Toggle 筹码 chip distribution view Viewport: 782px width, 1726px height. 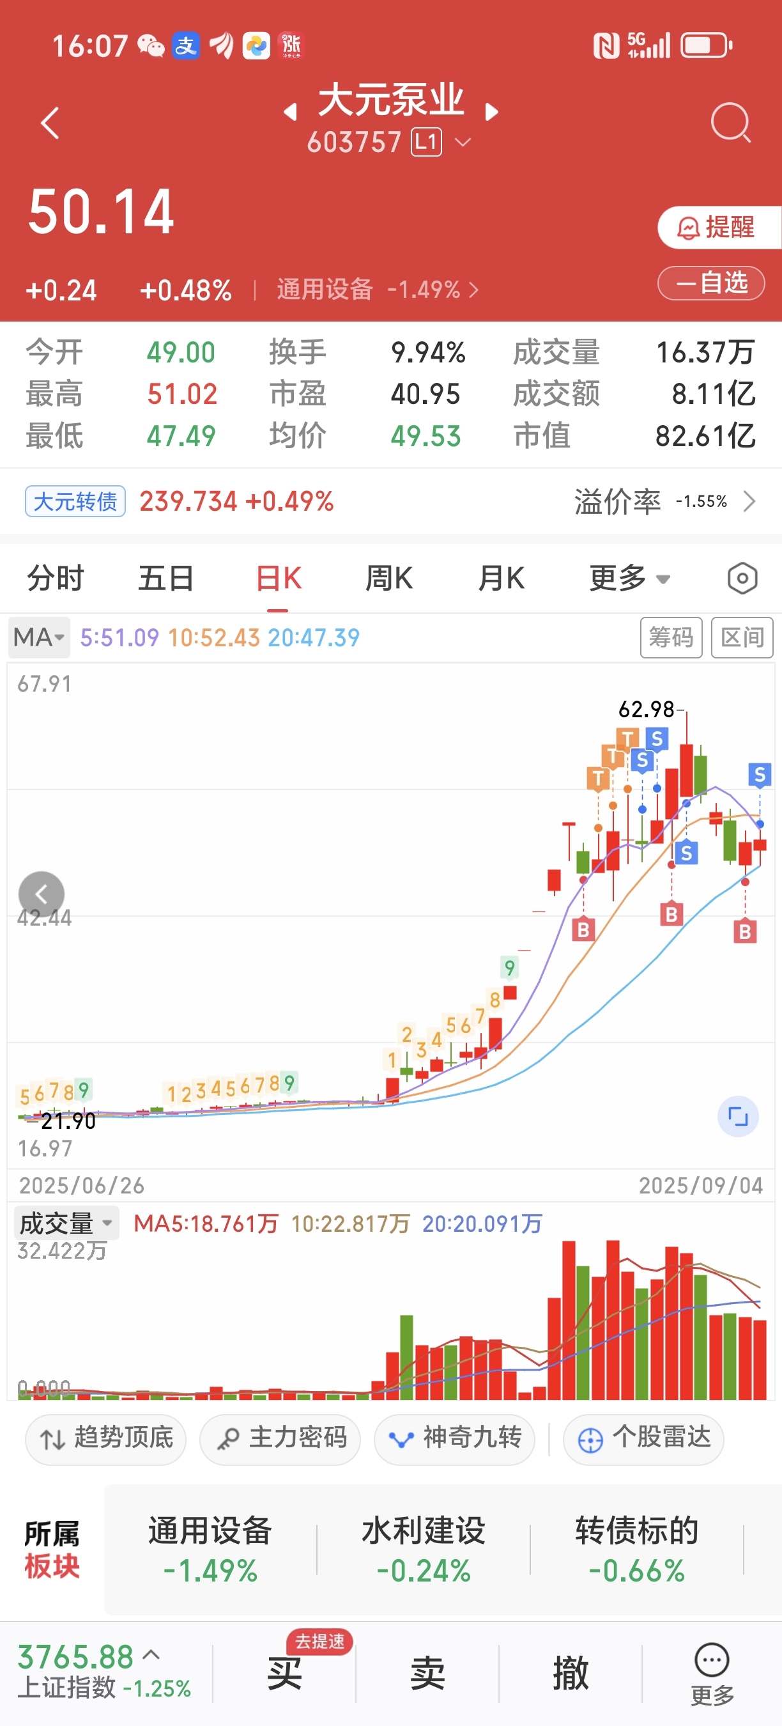(671, 637)
